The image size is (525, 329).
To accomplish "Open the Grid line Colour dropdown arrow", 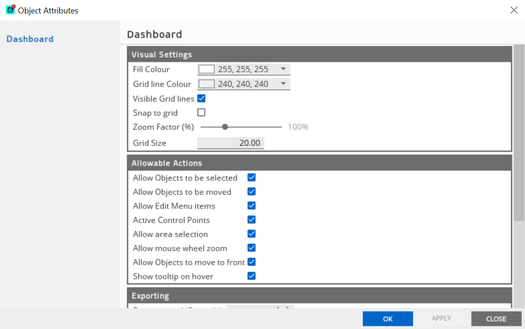I will tap(283, 83).
